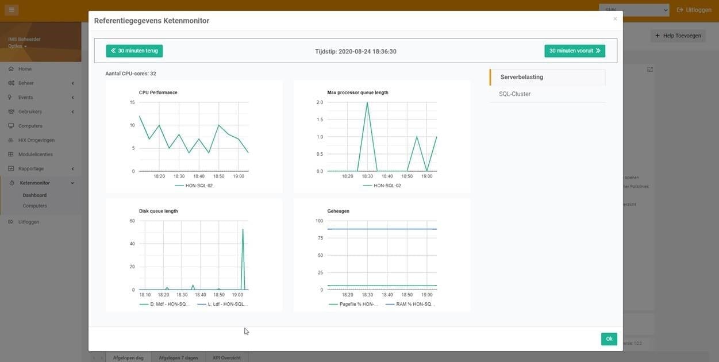This screenshot has height=362, width=719.
Task: Click the Modulelicenties grid icon in sidebar
Action: click(x=11, y=155)
